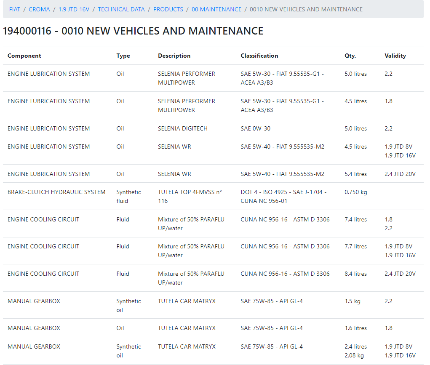
Task: Click the 5.4 litres quantity cell
Action: [x=356, y=174]
